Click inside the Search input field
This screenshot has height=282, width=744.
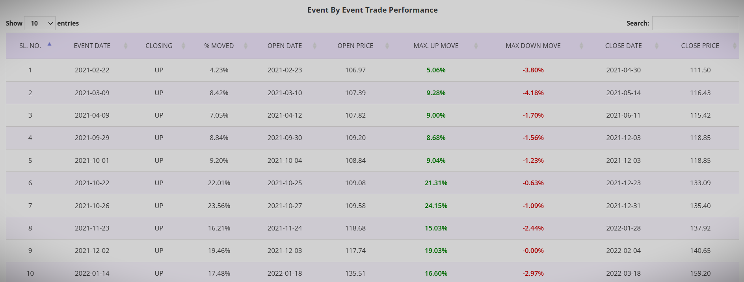[x=696, y=23]
